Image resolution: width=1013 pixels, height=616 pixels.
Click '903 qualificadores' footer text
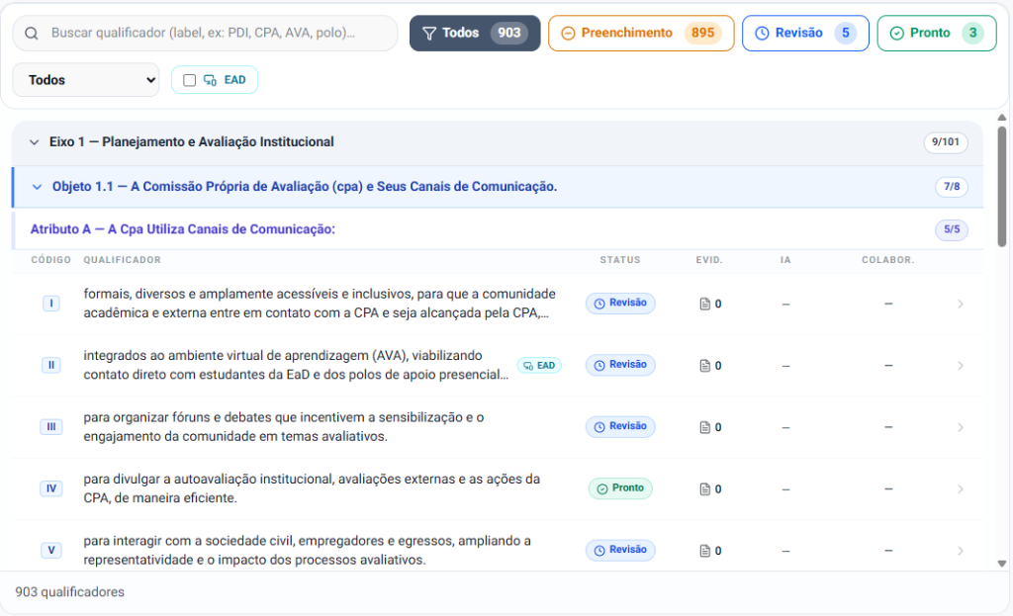tap(70, 592)
